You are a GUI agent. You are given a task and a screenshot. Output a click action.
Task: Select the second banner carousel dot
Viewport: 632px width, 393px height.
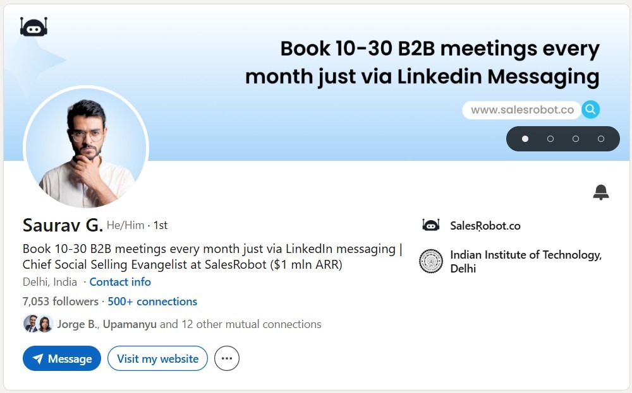point(550,139)
